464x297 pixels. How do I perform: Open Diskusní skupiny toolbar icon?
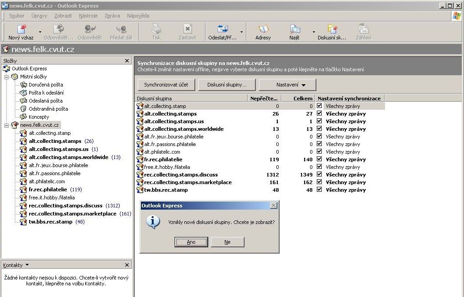click(x=332, y=29)
